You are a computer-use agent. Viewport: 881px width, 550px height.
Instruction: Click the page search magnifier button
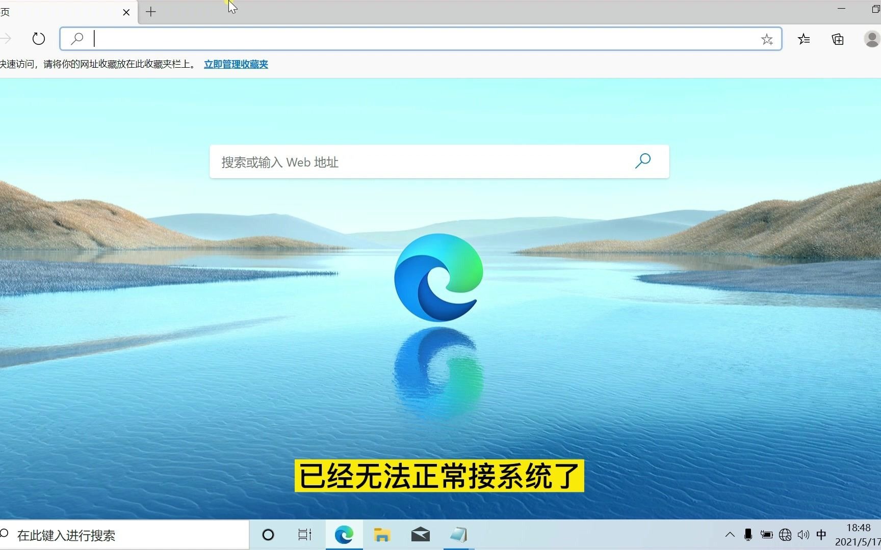coord(643,161)
